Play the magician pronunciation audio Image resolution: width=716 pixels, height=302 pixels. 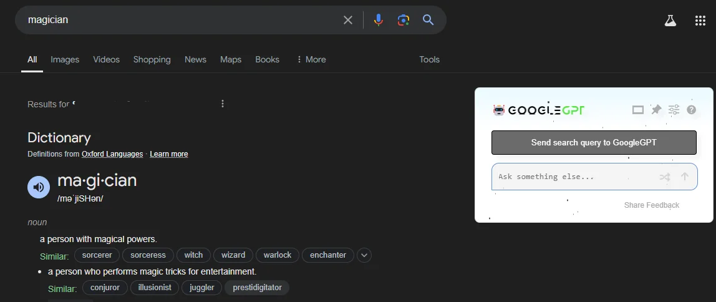pyautogui.click(x=39, y=187)
